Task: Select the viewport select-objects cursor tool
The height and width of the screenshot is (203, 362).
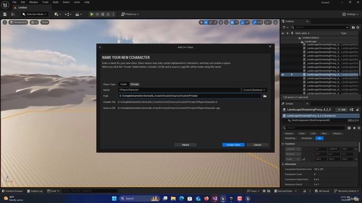Action: pos(201,23)
